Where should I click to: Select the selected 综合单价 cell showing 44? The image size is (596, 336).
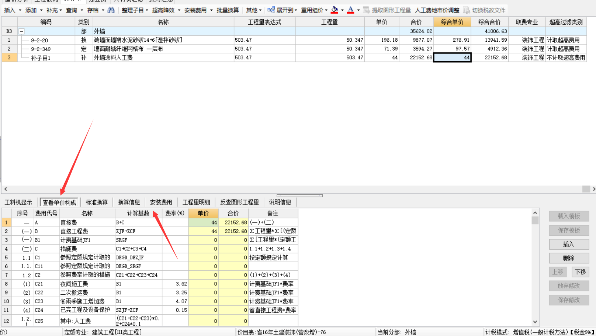452,58
